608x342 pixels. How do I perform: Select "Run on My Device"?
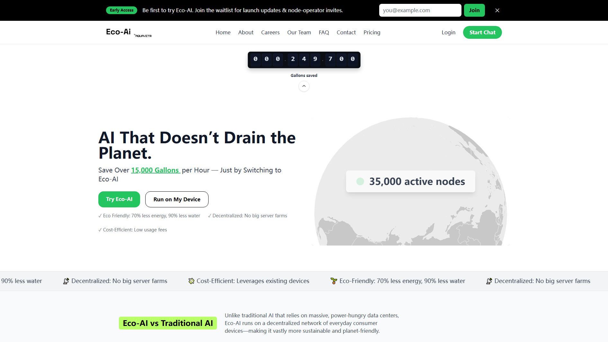coord(176,199)
